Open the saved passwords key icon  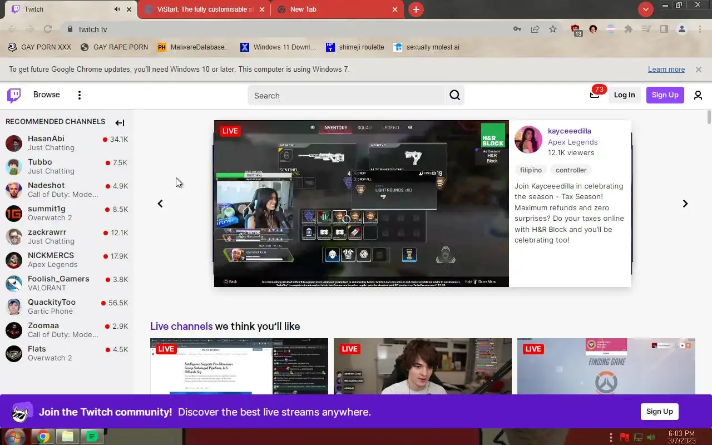[517, 29]
